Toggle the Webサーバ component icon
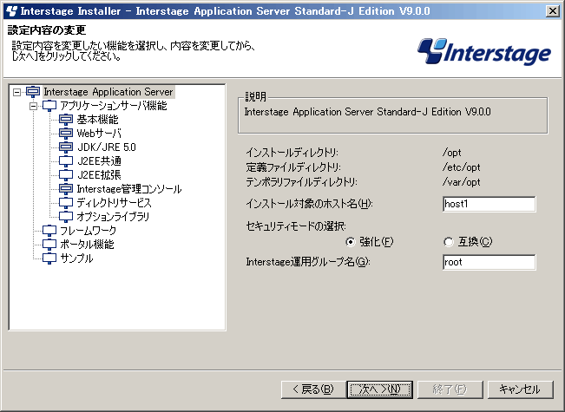Image resolution: width=565 pixels, height=412 pixels. click(x=66, y=134)
